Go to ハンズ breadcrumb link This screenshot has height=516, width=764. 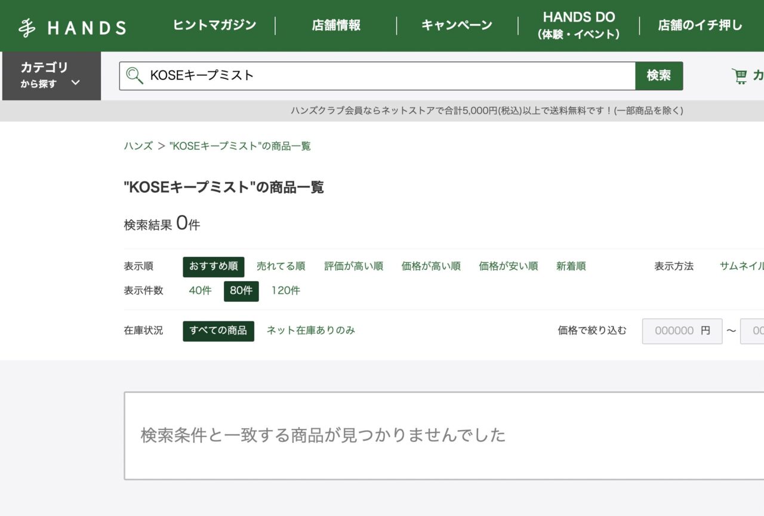(x=138, y=146)
